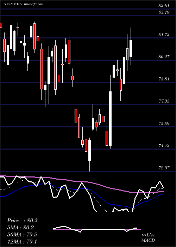Click the MACD inset chart panel
The width and height of the screenshot is (176, 247).
point(97,229)
